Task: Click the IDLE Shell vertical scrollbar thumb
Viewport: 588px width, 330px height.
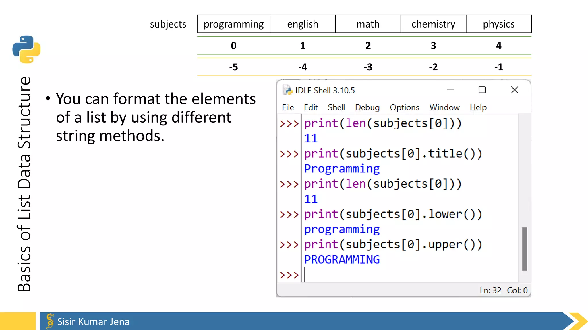Action: [x=525, y=249]
